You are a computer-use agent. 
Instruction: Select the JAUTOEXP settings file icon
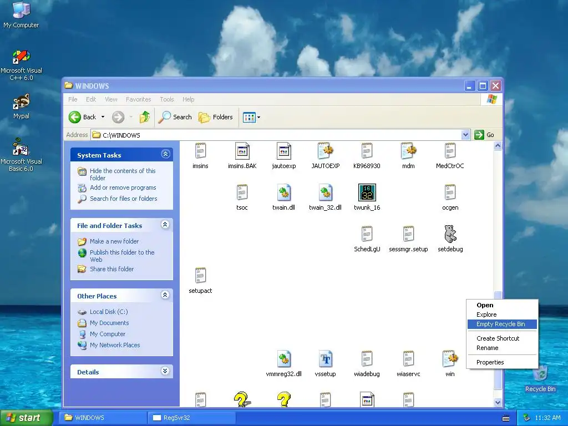325,151
